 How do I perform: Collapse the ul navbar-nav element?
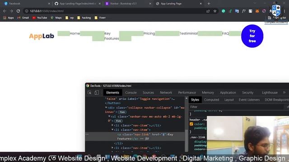pos(109,117)
